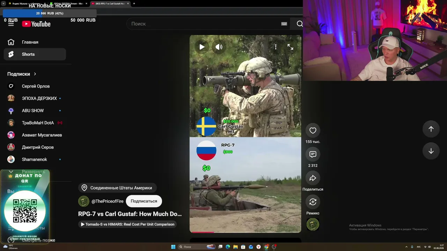The image size is (447, 251).
Task: Click the ABU SHOW avatar icon
Action: point(11,111)
